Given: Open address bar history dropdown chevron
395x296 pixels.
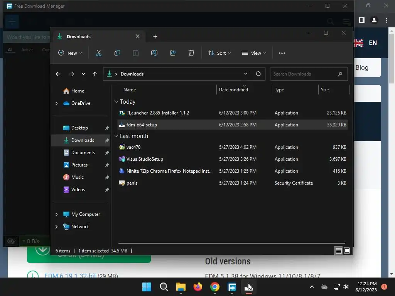Looking at the screenshot, I should [x=246, y=74].
